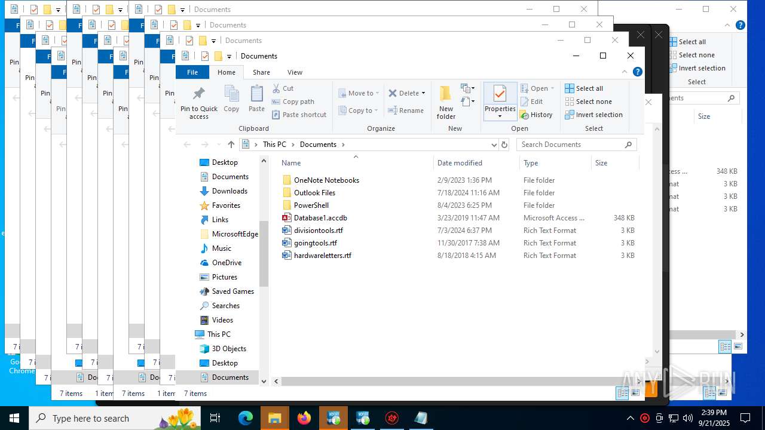Switch to the Home ribbon tab
The image size is (765, 430).
coord(227,72)
